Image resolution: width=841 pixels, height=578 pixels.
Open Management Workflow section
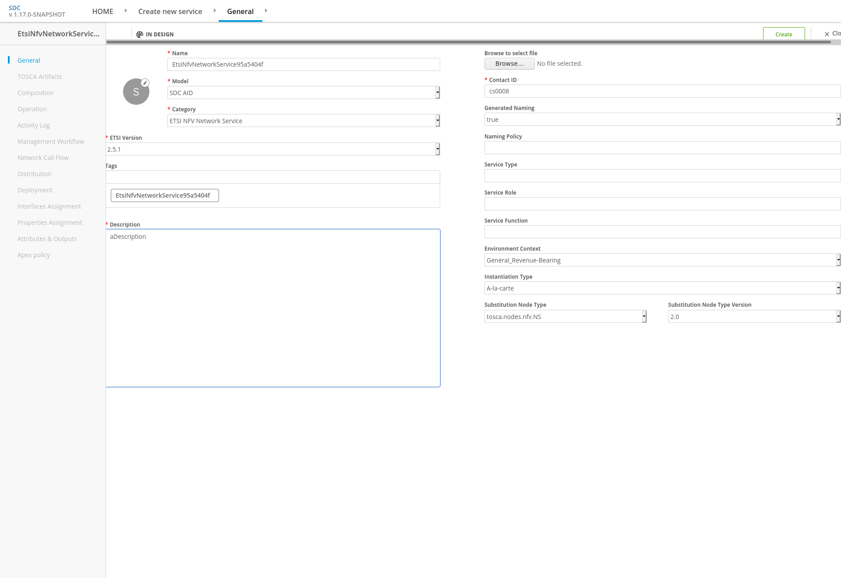point(51,142)
